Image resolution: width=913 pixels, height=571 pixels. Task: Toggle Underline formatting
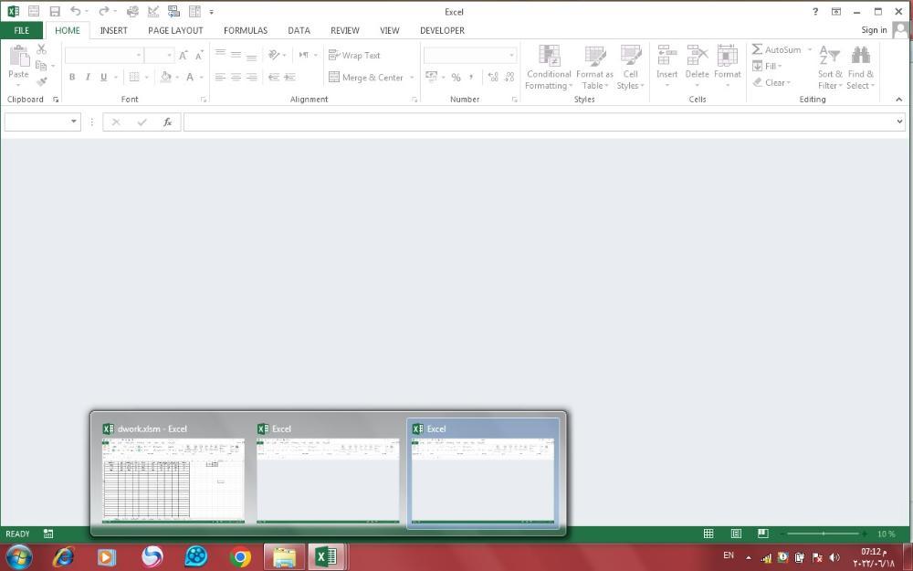[104, 77]
